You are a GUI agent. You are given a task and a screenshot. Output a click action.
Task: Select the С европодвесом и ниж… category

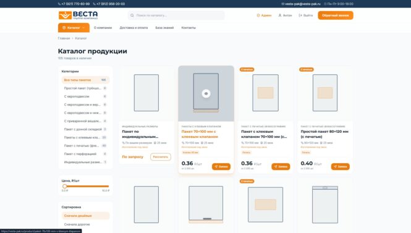point(85,113)
